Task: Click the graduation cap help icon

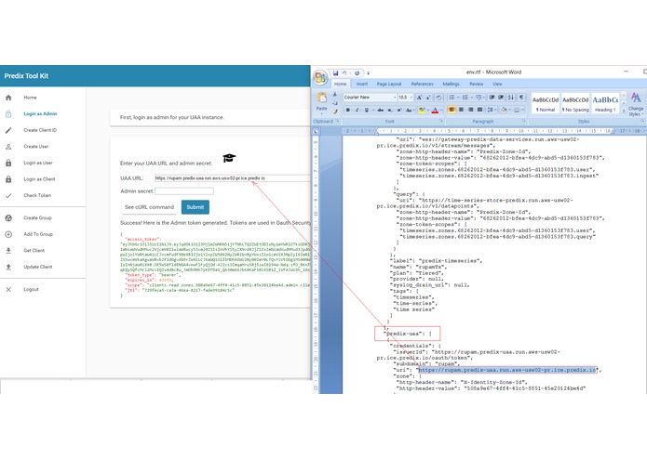Action: [x=229, y=158]
